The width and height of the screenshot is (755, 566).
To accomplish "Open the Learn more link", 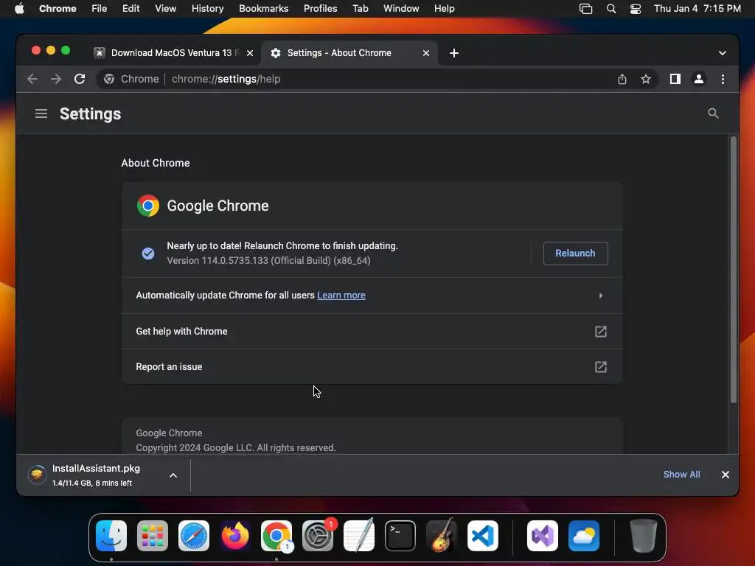I will pyautogui.click(x=341, y=295).
